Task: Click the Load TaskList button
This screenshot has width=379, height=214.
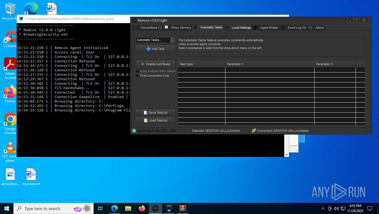Action: point(155,120)
